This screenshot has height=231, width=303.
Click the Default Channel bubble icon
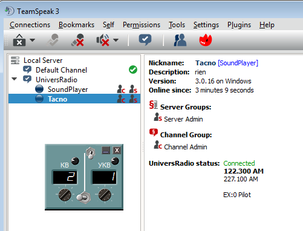[x=27, y=70]
